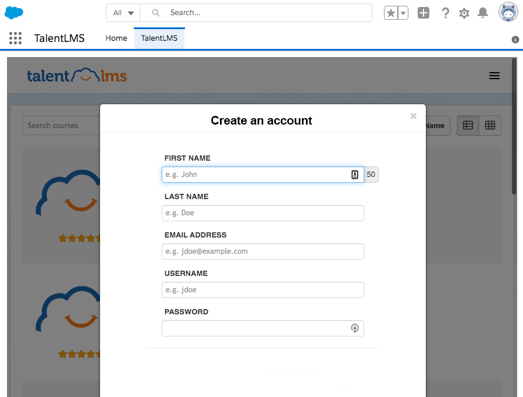Switch to list view layout

(468, 125)
